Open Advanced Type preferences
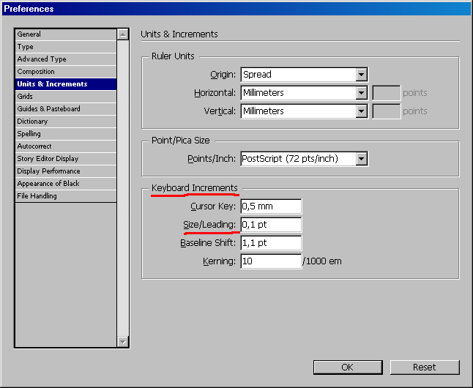The width and height of the screenshot is (473, 388). [x=66, y=59]
